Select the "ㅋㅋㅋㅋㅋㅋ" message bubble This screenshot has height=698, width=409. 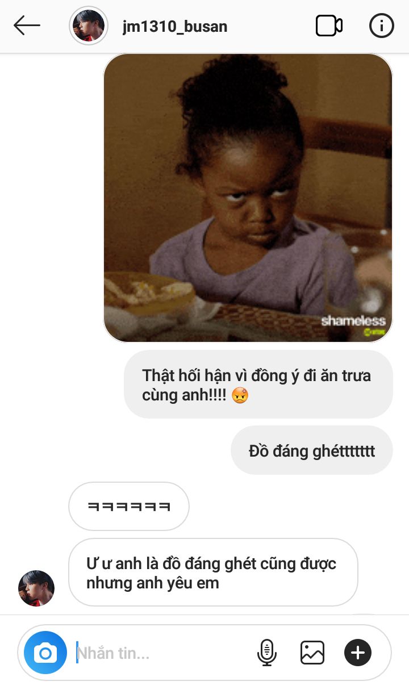pos(129,506)
